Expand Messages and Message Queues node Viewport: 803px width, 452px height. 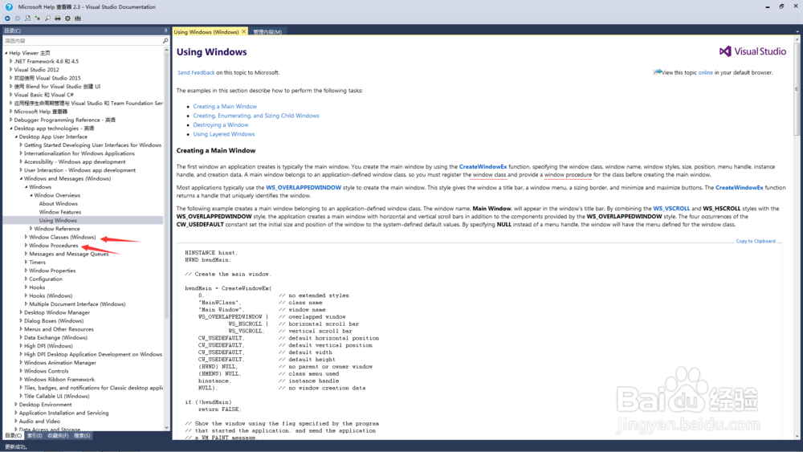(26, 254)
